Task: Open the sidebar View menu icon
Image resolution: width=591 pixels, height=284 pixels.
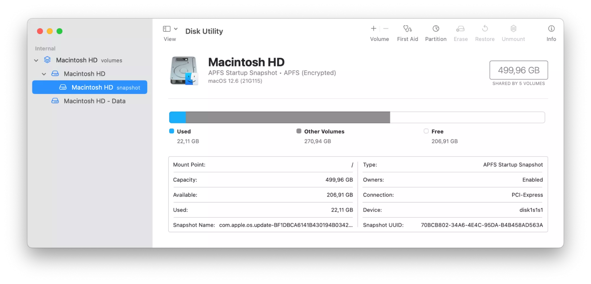Action: click(x=167, y=29)
